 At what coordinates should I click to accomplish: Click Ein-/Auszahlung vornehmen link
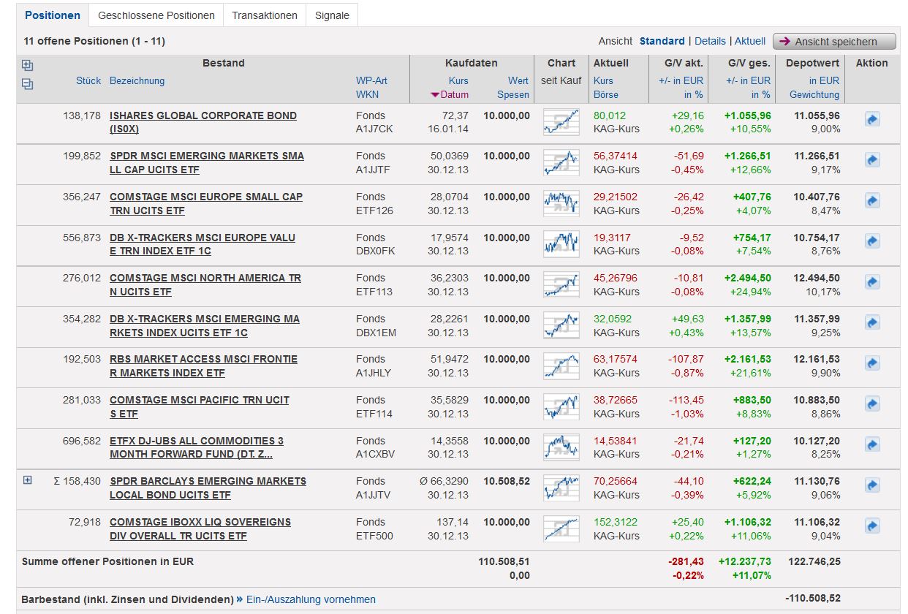(312, 599)
